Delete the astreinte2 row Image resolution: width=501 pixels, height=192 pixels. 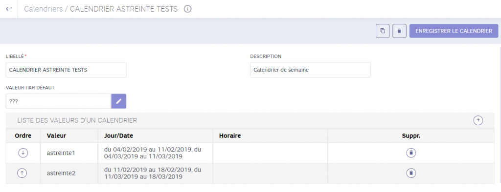click(411, 173)
